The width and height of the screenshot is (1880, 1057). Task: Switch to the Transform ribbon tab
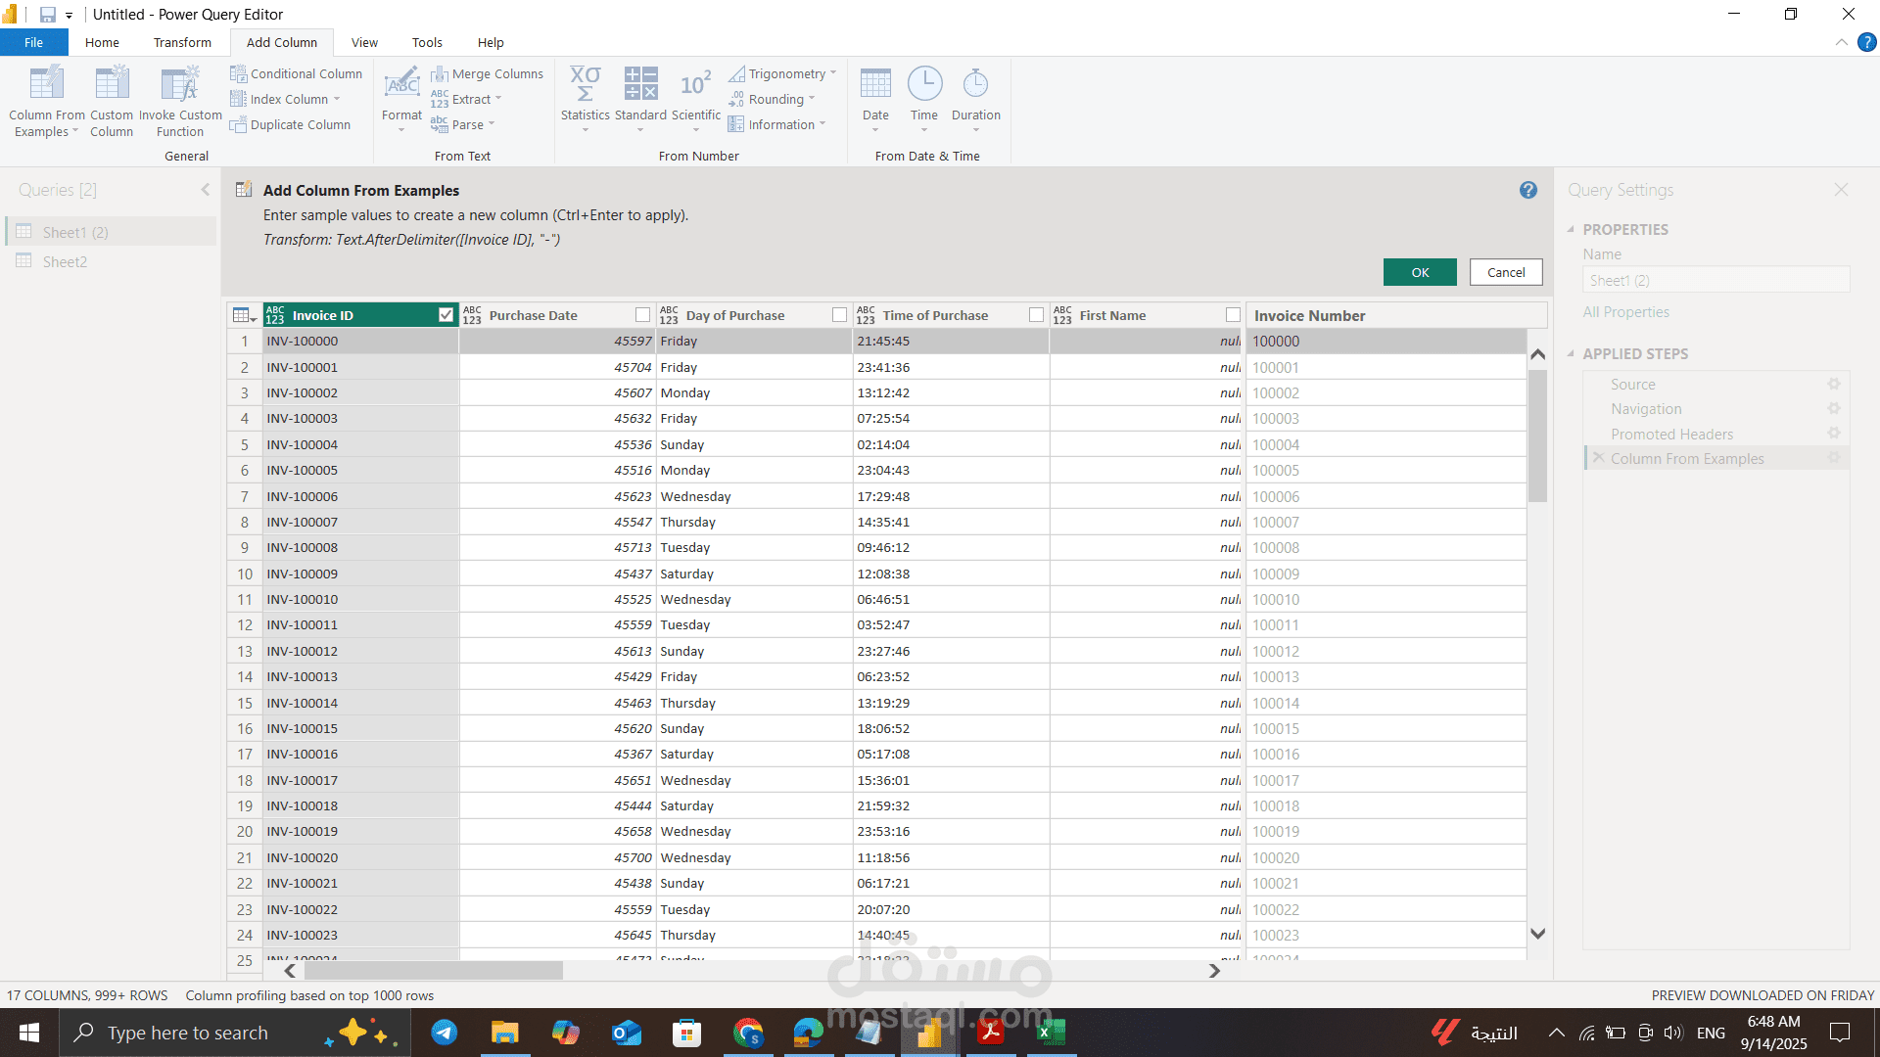tap(182, 42)
